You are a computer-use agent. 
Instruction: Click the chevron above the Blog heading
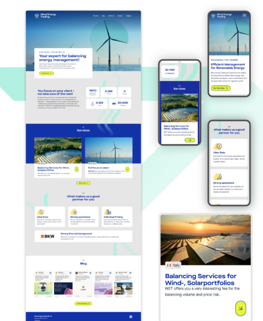click(x=83, y=260)
